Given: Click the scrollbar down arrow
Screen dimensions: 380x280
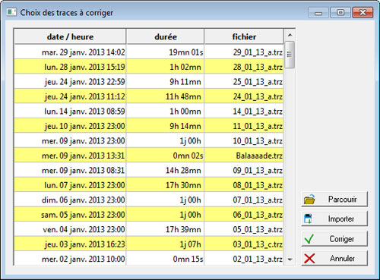Looking at the screenshot, I should click(290, 260).
